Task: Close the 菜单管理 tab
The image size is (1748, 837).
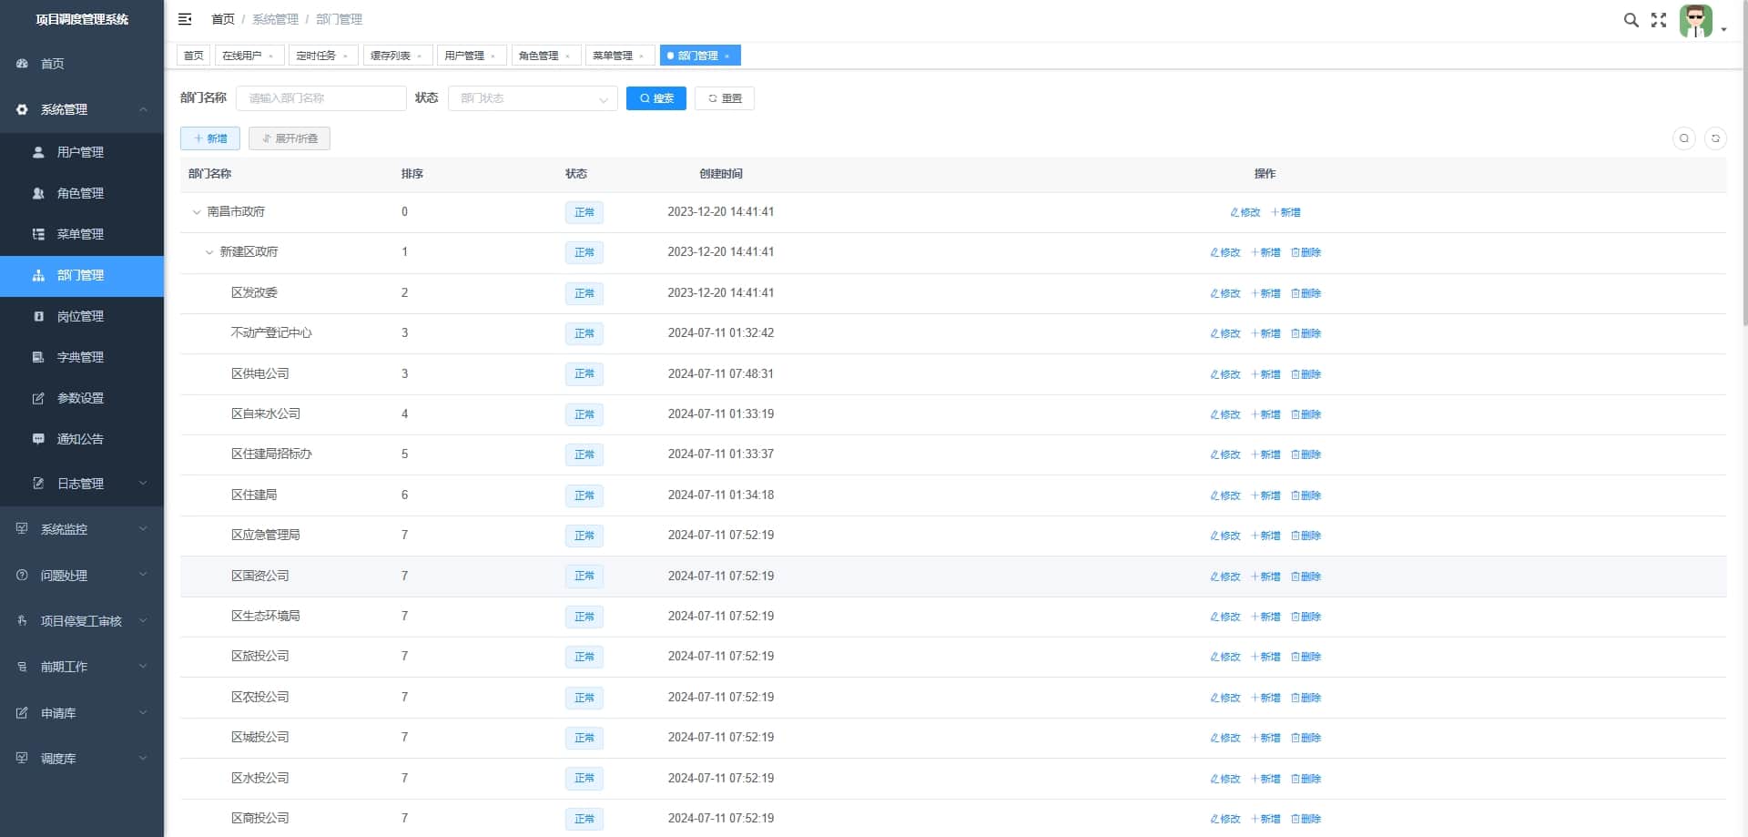Action: click(642, 56)
